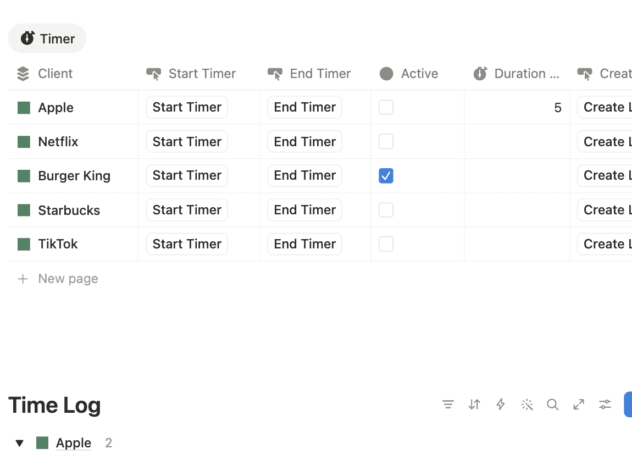The width and height of the screenshot is (632, 454).
Task: Click the Start Timer column button icon
Action: (153, 74)
